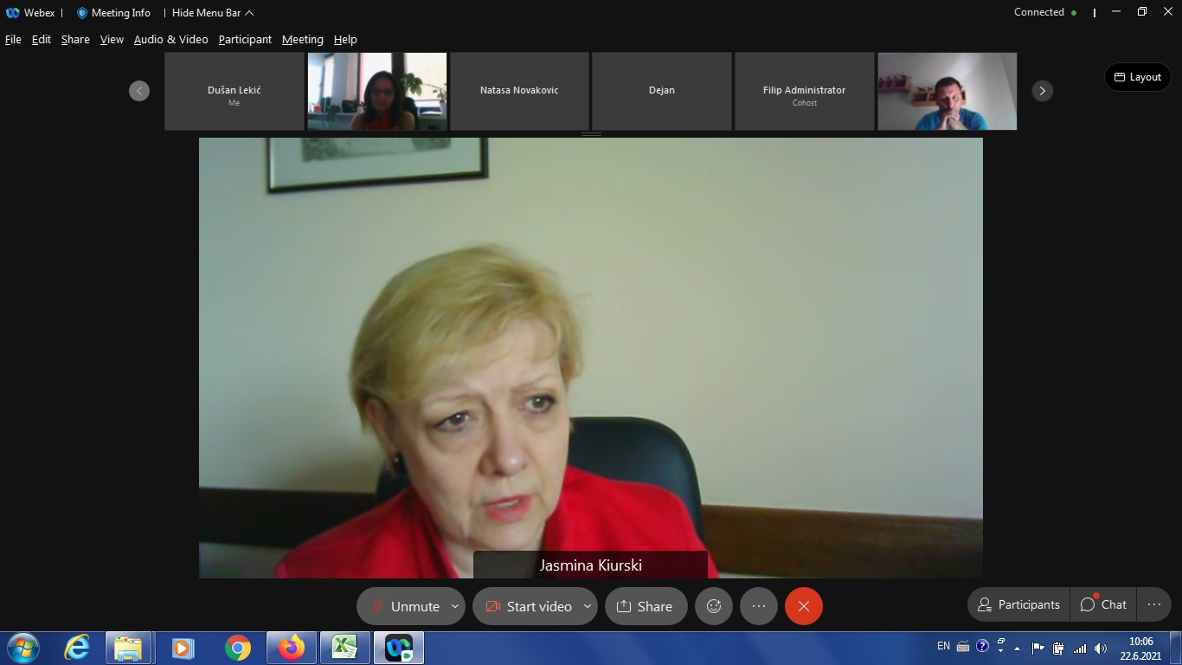Open the Participant menu

(245, 39)
